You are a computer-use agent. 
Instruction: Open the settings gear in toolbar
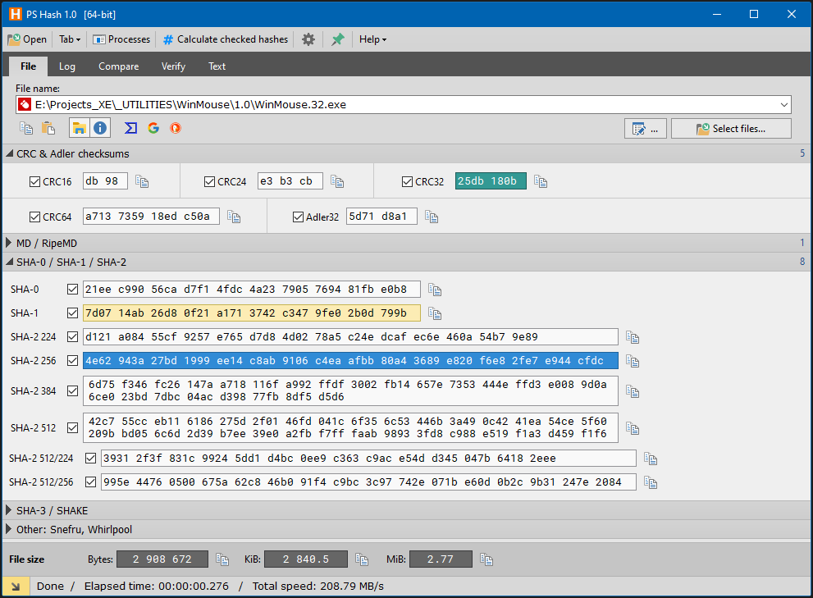tap(308, 39)
